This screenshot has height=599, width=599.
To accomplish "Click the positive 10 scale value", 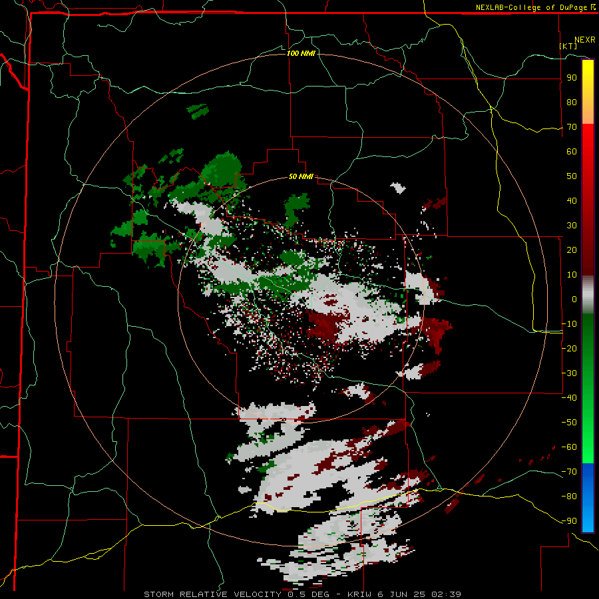I will [x=572, y=275].
